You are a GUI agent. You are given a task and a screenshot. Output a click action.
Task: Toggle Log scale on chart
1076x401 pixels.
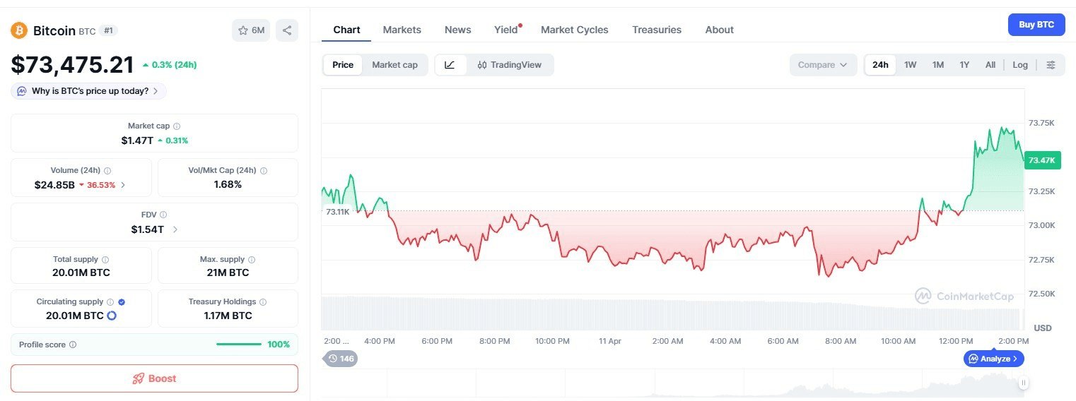point(1019,65)
